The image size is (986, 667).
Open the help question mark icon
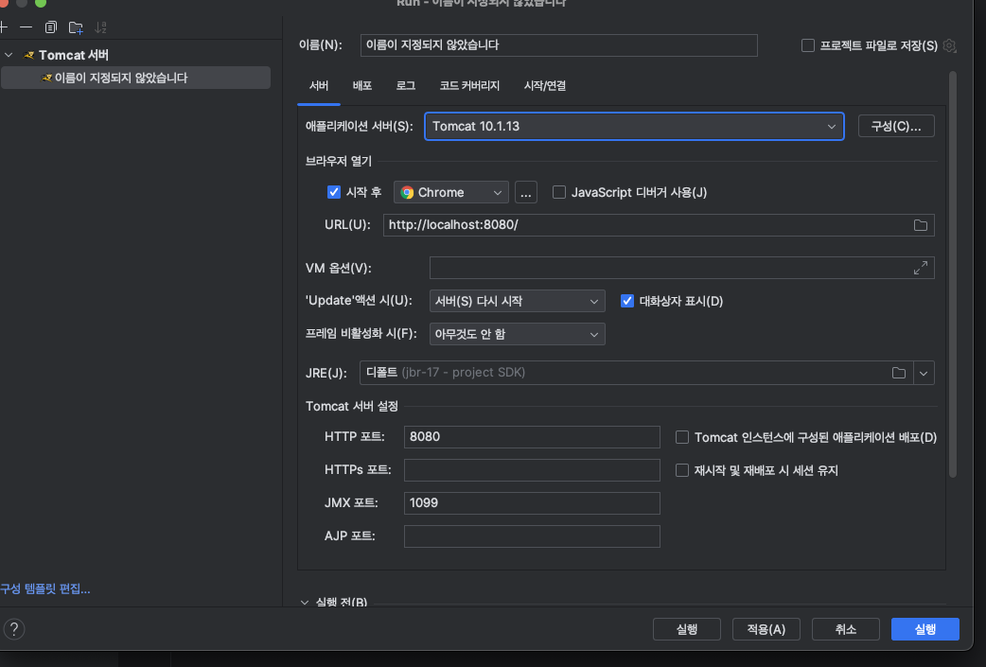(x=14, y=628)
